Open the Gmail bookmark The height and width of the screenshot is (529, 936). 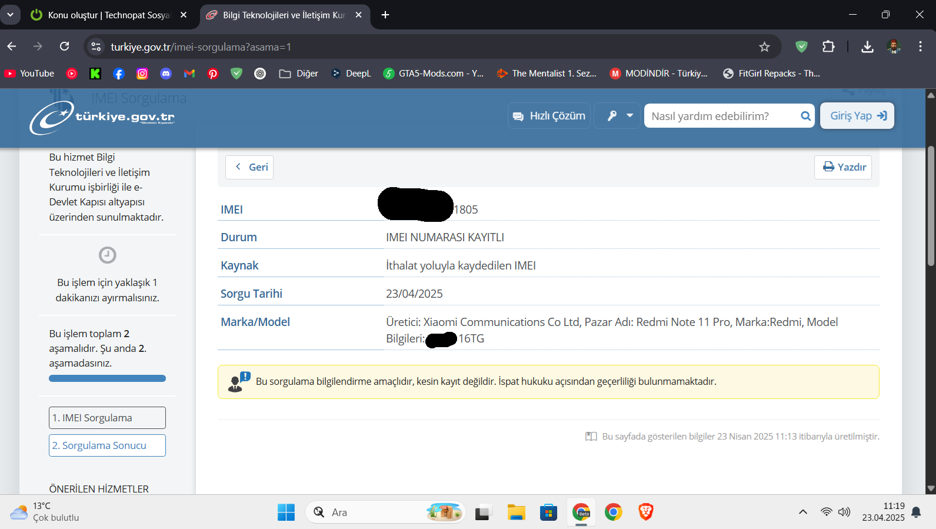[189, 74]
